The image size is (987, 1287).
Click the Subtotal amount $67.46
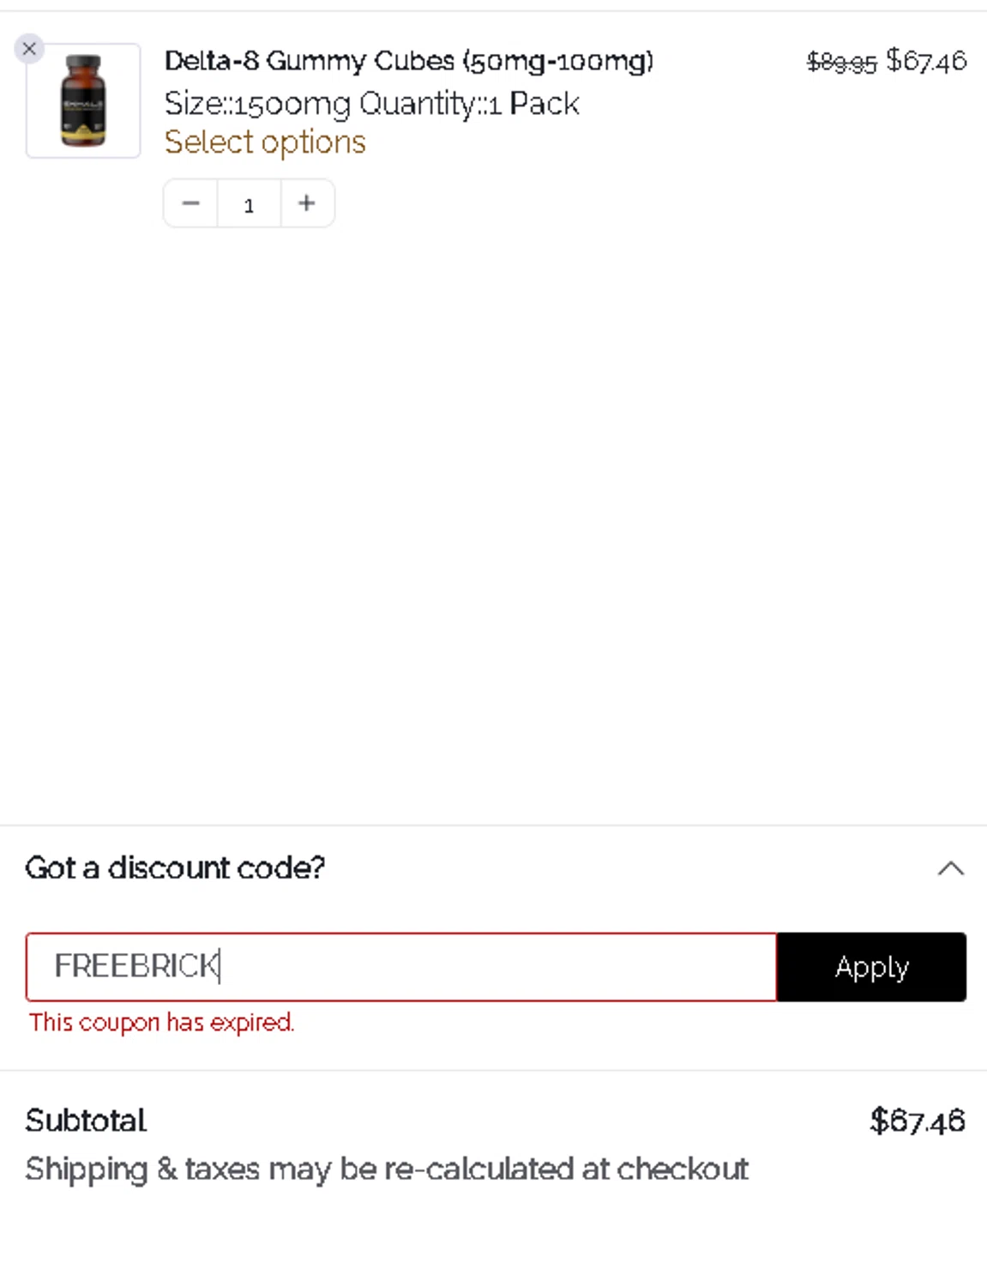[917, 1121]
